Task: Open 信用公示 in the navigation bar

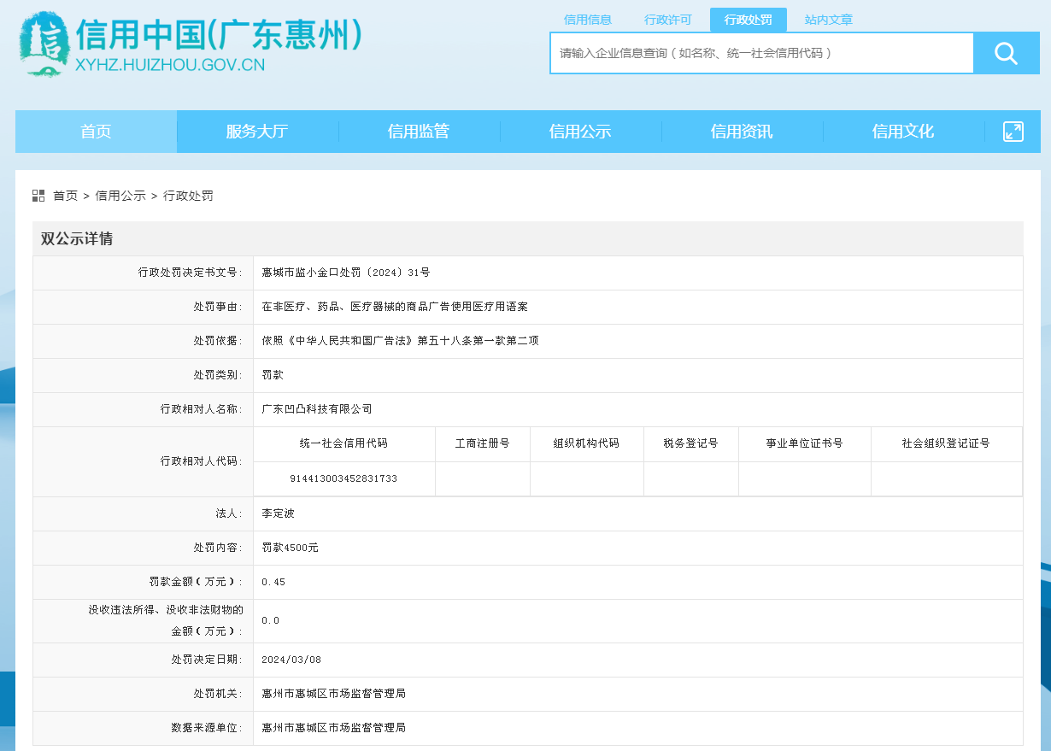Action: click(580, 132)
